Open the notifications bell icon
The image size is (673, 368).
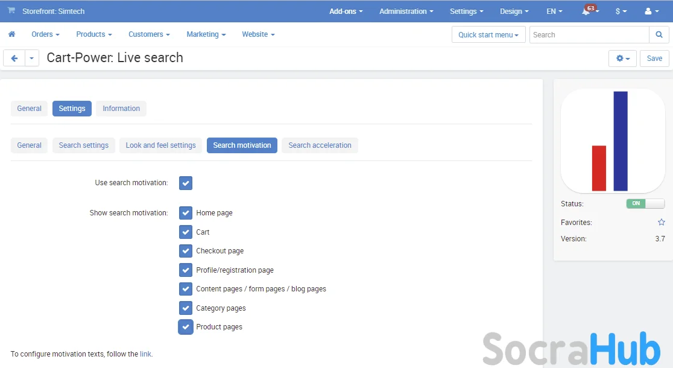(586, 11)
